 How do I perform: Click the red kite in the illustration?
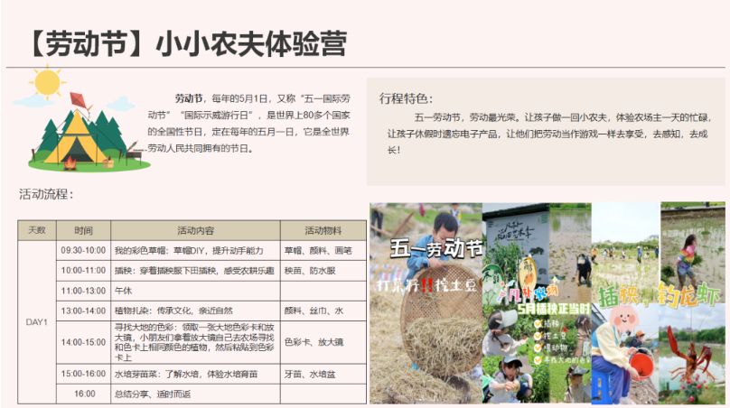pos(76,99)
